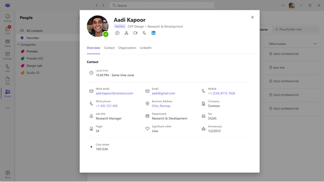Viewport: 324px width, 182px height.
Task: View Aadi's organization chart icon
Action: point(126,33)
